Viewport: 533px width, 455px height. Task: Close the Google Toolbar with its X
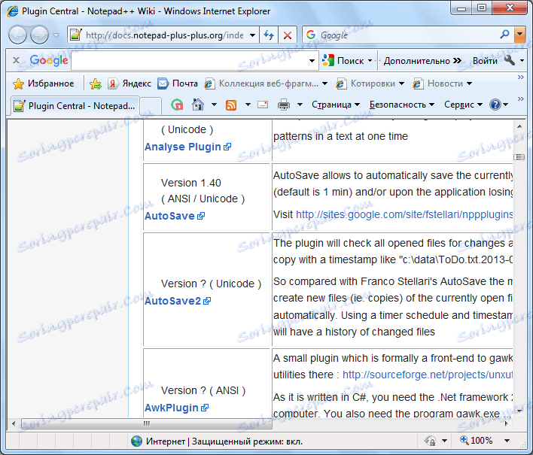click(16, 60)
